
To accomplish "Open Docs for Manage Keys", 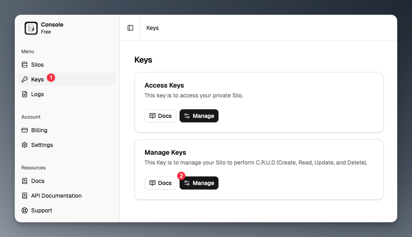I will [x=160, y=183].
